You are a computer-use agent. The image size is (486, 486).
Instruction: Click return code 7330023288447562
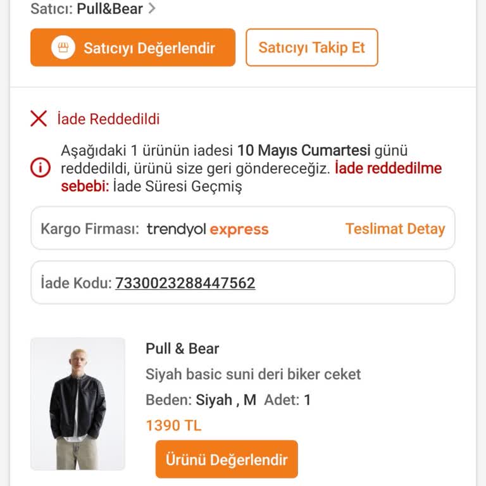(x=185, y=283)
